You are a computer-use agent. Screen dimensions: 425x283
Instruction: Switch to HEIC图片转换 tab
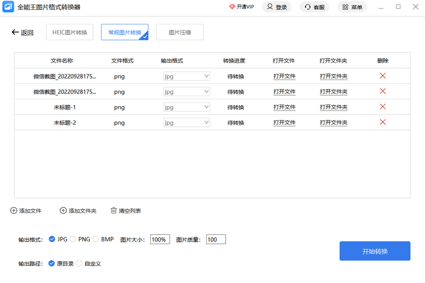point(70,32)
